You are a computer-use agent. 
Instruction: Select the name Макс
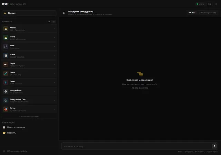click(x=12, y=37)
